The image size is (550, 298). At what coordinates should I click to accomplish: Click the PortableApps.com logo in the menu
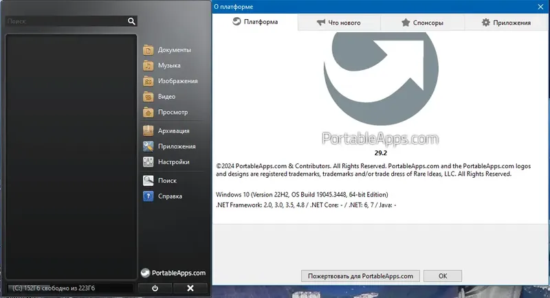(173, 273)
